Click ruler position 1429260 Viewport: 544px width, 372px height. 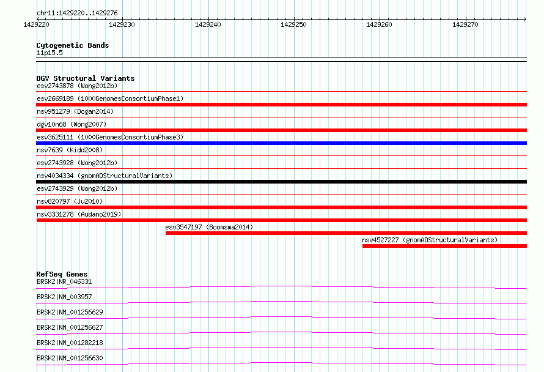tap(379, 24)
